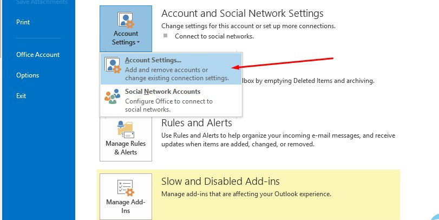The height and width of the screenshot is (220, 439).
Task: Open Options from the left sidebar
Action: (x=28, y=75)
